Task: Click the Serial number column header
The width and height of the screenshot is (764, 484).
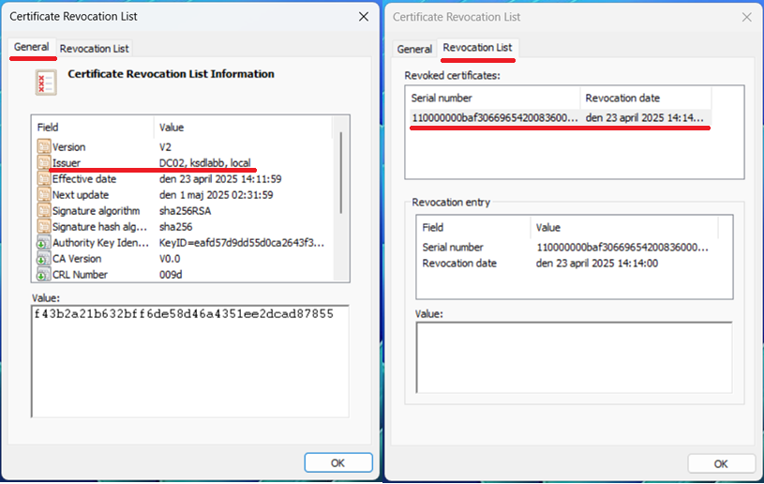Action: (x=492, y=98)
